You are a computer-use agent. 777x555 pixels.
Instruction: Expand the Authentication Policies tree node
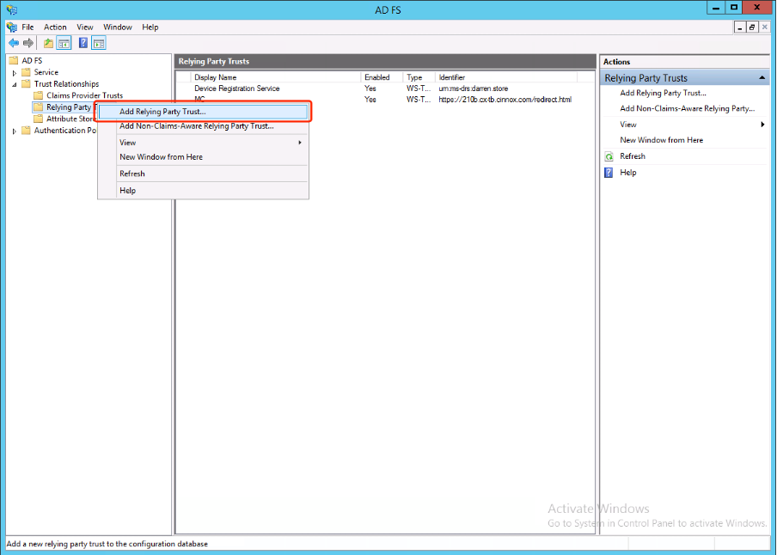point(15,131)
